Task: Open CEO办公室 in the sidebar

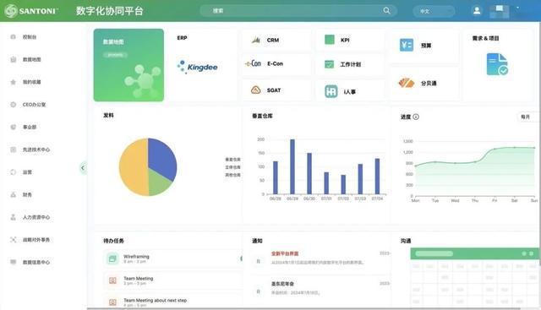Action: tap(34, 105)
